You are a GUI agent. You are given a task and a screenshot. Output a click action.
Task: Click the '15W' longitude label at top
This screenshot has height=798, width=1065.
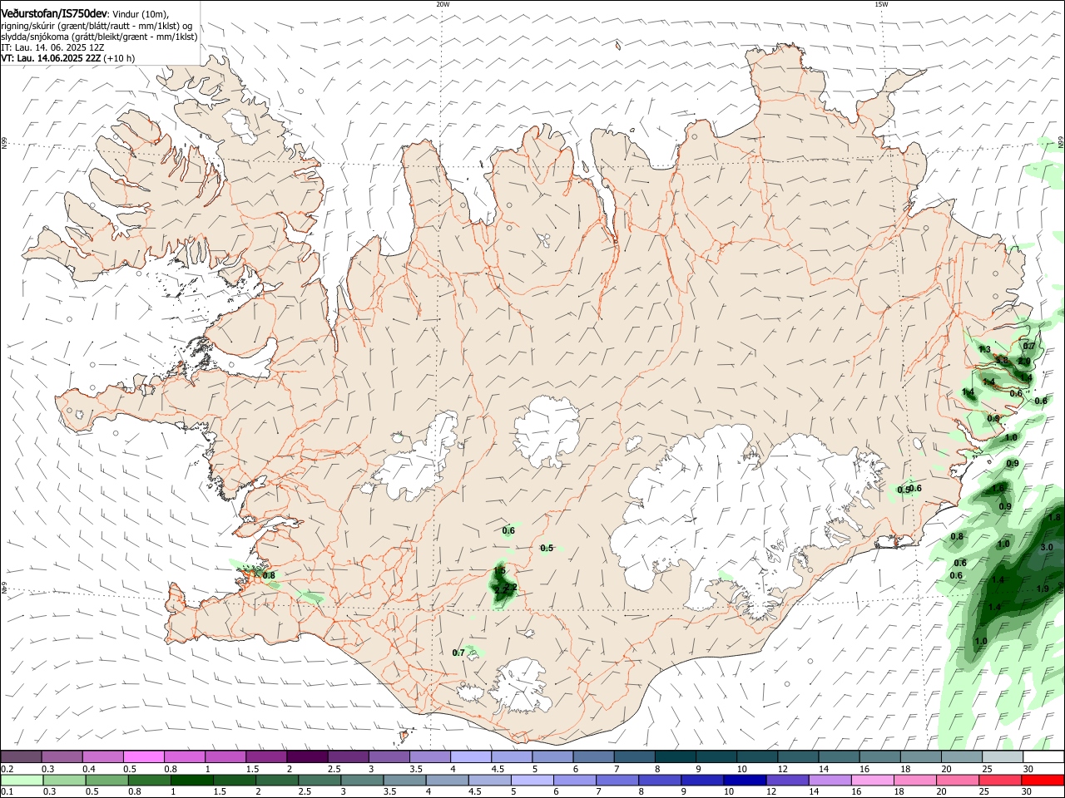coord(881,4)
